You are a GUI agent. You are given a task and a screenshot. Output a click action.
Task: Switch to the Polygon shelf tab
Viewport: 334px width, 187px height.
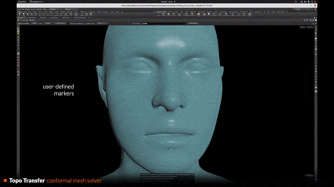click(x=35, y=11)
